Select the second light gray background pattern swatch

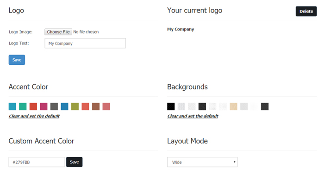[181, 106]
